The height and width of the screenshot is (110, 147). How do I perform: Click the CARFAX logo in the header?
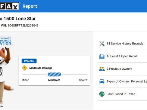(x=10, y=6)
